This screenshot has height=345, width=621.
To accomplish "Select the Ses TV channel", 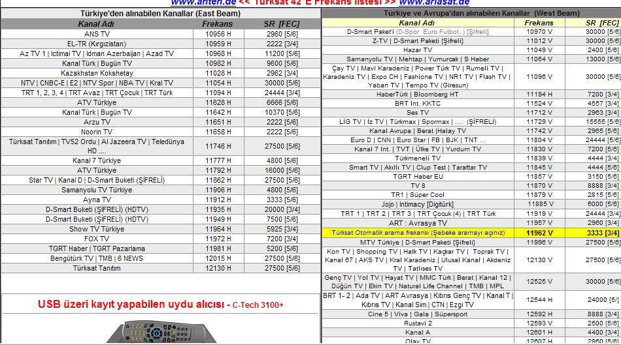I will point(418,113).
